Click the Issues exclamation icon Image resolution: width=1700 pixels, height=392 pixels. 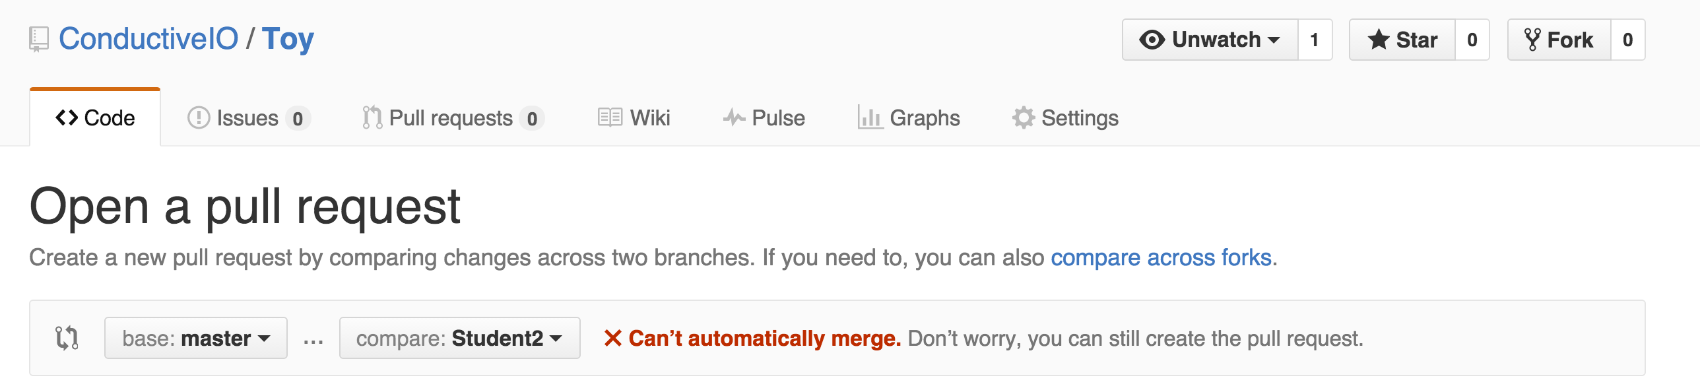pos(199,118)
